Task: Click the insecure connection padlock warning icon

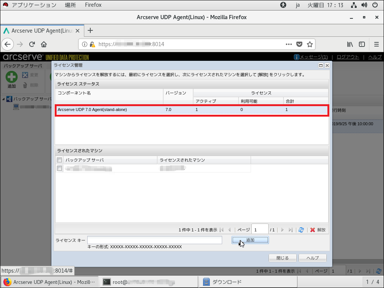Action: (92, 44)
